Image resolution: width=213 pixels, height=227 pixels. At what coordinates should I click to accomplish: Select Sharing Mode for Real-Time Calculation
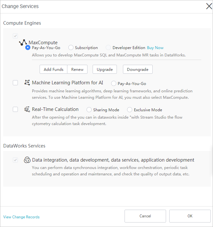pos(89,110)
